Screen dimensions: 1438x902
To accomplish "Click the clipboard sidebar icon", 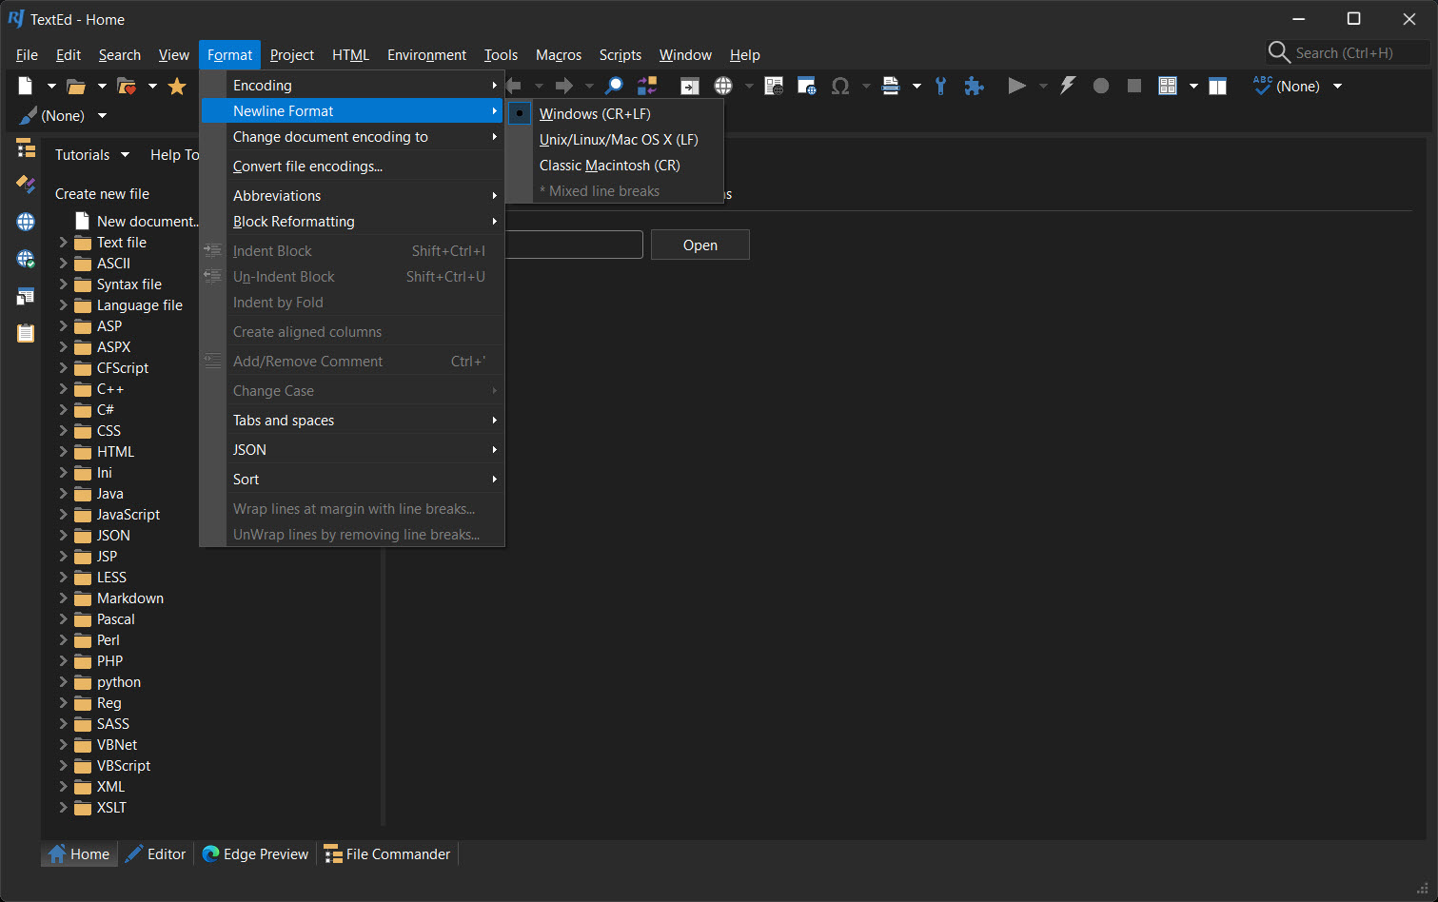I will point(26,333).
